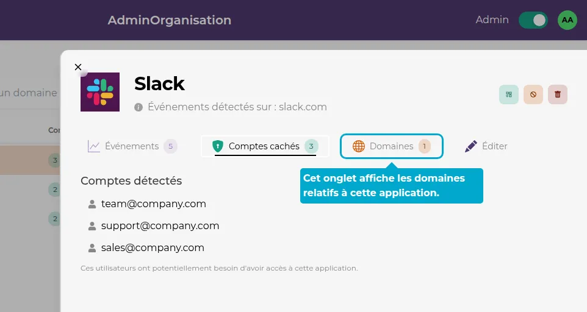Switch to the Événements tab
The height and width of the screenshot is (312, 587).
pyautogui.click(x=132, y=146)
